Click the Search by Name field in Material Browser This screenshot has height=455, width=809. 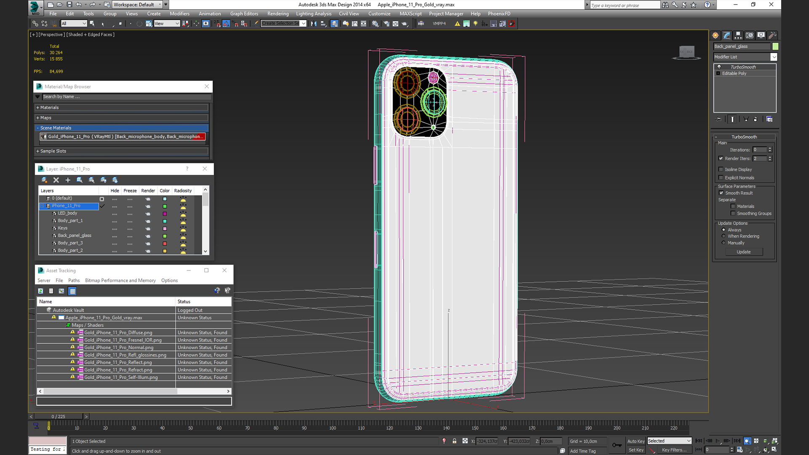126,97
